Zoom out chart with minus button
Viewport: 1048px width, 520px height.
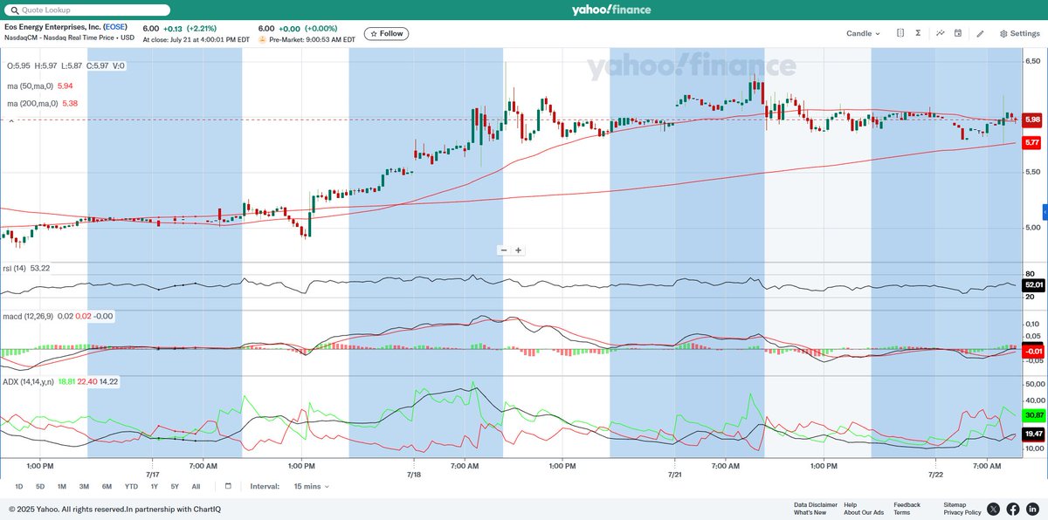[x=504, y=250]
